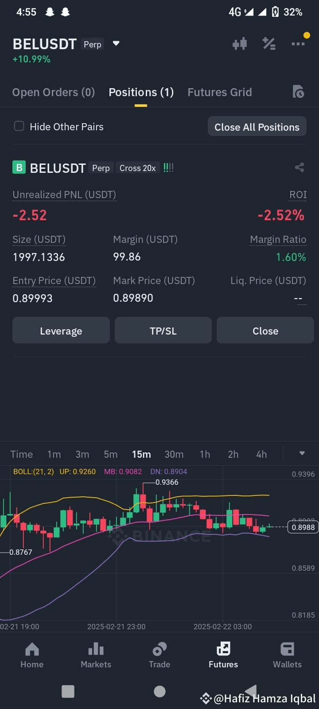The image size is (319, 709).
Task: Tap the MB: 0.9082 Bollinger value
Action: tap(123, 471)
